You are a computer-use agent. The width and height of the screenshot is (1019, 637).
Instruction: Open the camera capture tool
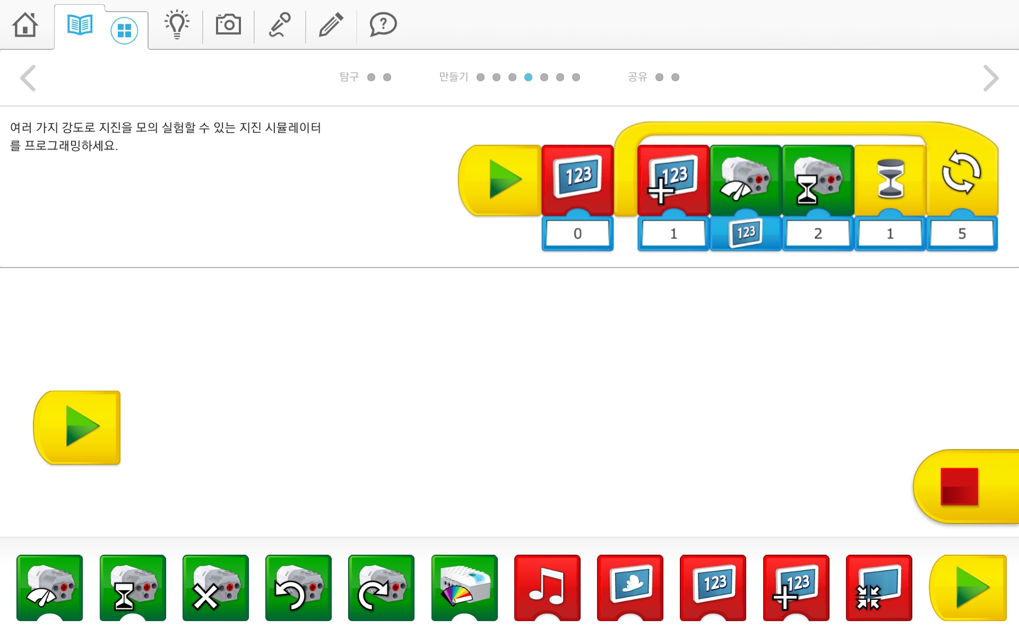coord(228,24)
